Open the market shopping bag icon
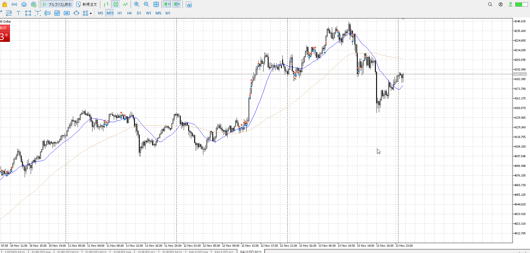Screen dimensions: 530x253 pyautogui.click(x=5, y=5)
